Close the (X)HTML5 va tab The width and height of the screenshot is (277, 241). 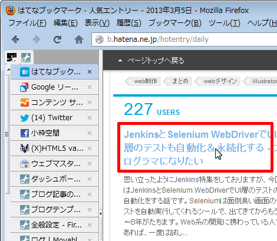point(90,148)
